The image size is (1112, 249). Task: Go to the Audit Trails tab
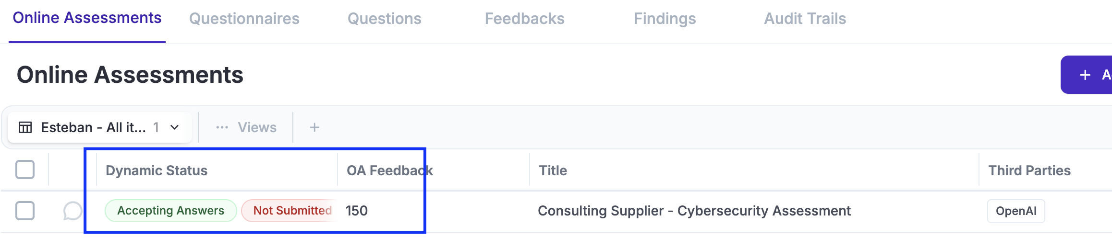tap(805, 19)
